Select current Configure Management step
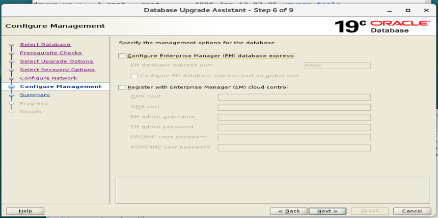This screenshot has width=438, height=218. click(x=61, y=86)
